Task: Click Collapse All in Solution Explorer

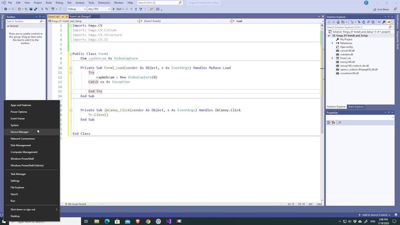Action: tap(368, 22)
